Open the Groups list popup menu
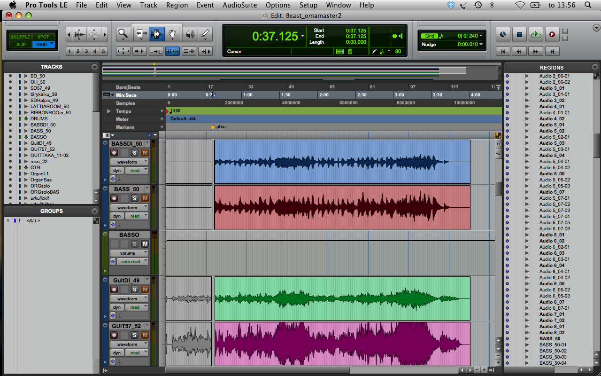Image resolution: width=601 pixels, height=376 pixels. (95, 211)
